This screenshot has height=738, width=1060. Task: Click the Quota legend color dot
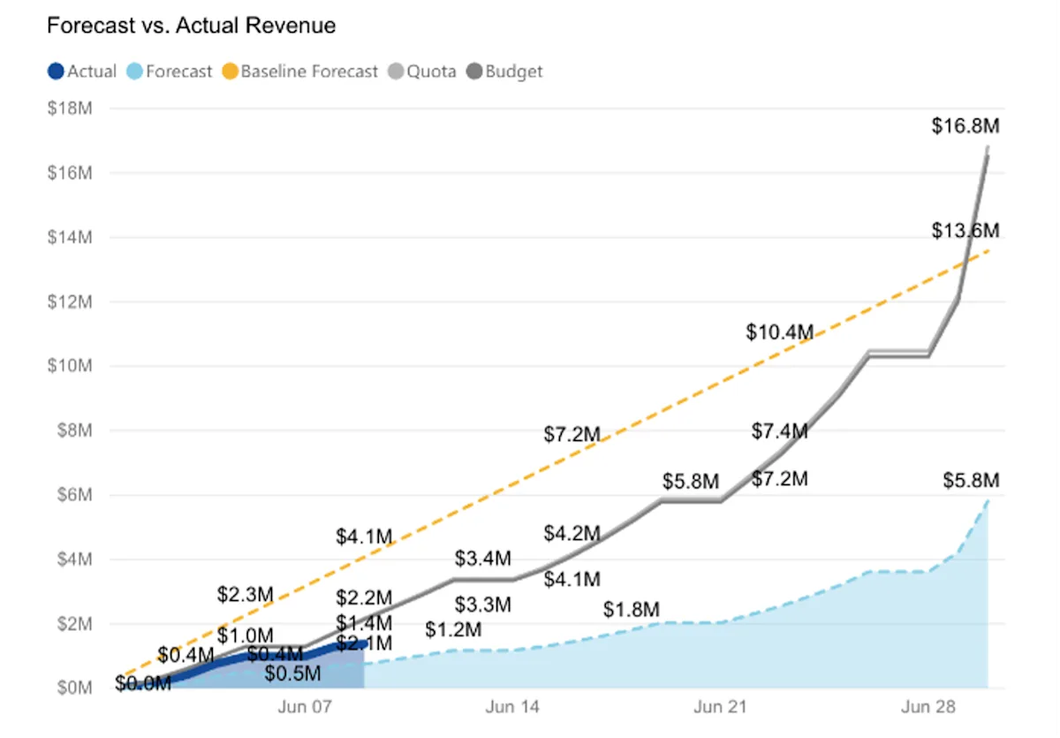coord(395,72)
